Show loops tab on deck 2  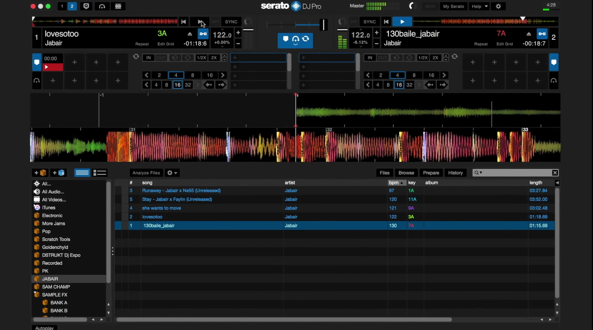[554, 81]
